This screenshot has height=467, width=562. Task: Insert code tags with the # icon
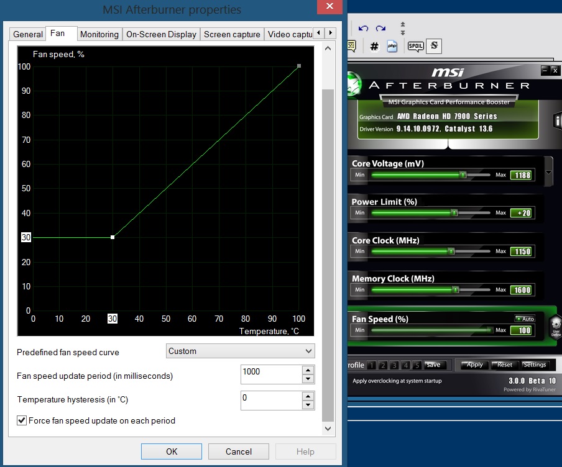coord(374,46)
